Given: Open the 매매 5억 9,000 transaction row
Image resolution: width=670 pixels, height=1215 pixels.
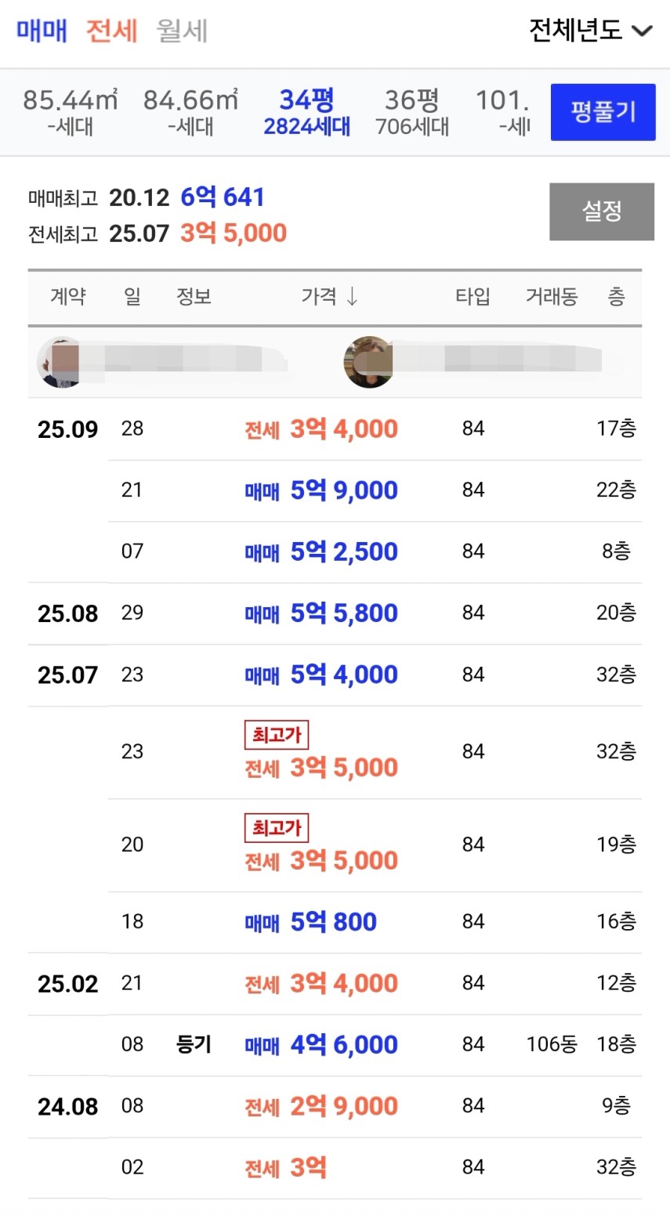Looking at the screenshot, I should [x=321, y=490].
